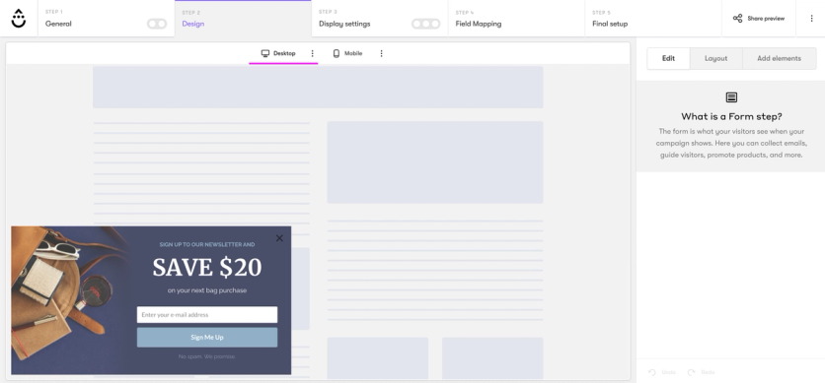Screen dimensions: 825x383
Task: Close the popup with X icon
Action: 279,238
